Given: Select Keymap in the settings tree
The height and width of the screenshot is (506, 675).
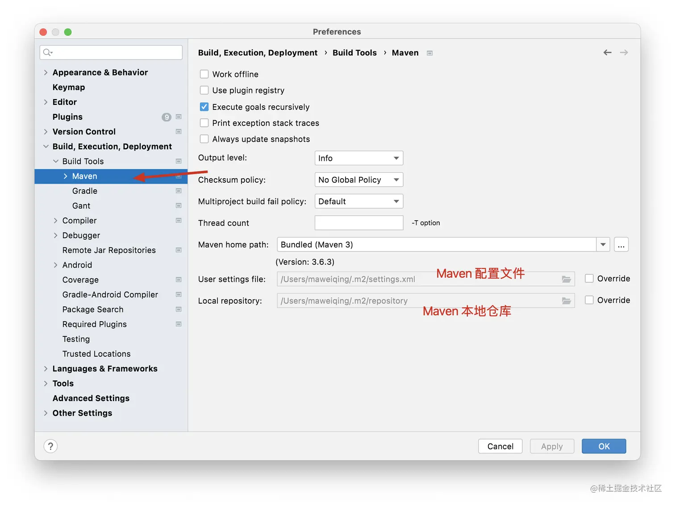Looking at the screenshot, I should (69, 87).
